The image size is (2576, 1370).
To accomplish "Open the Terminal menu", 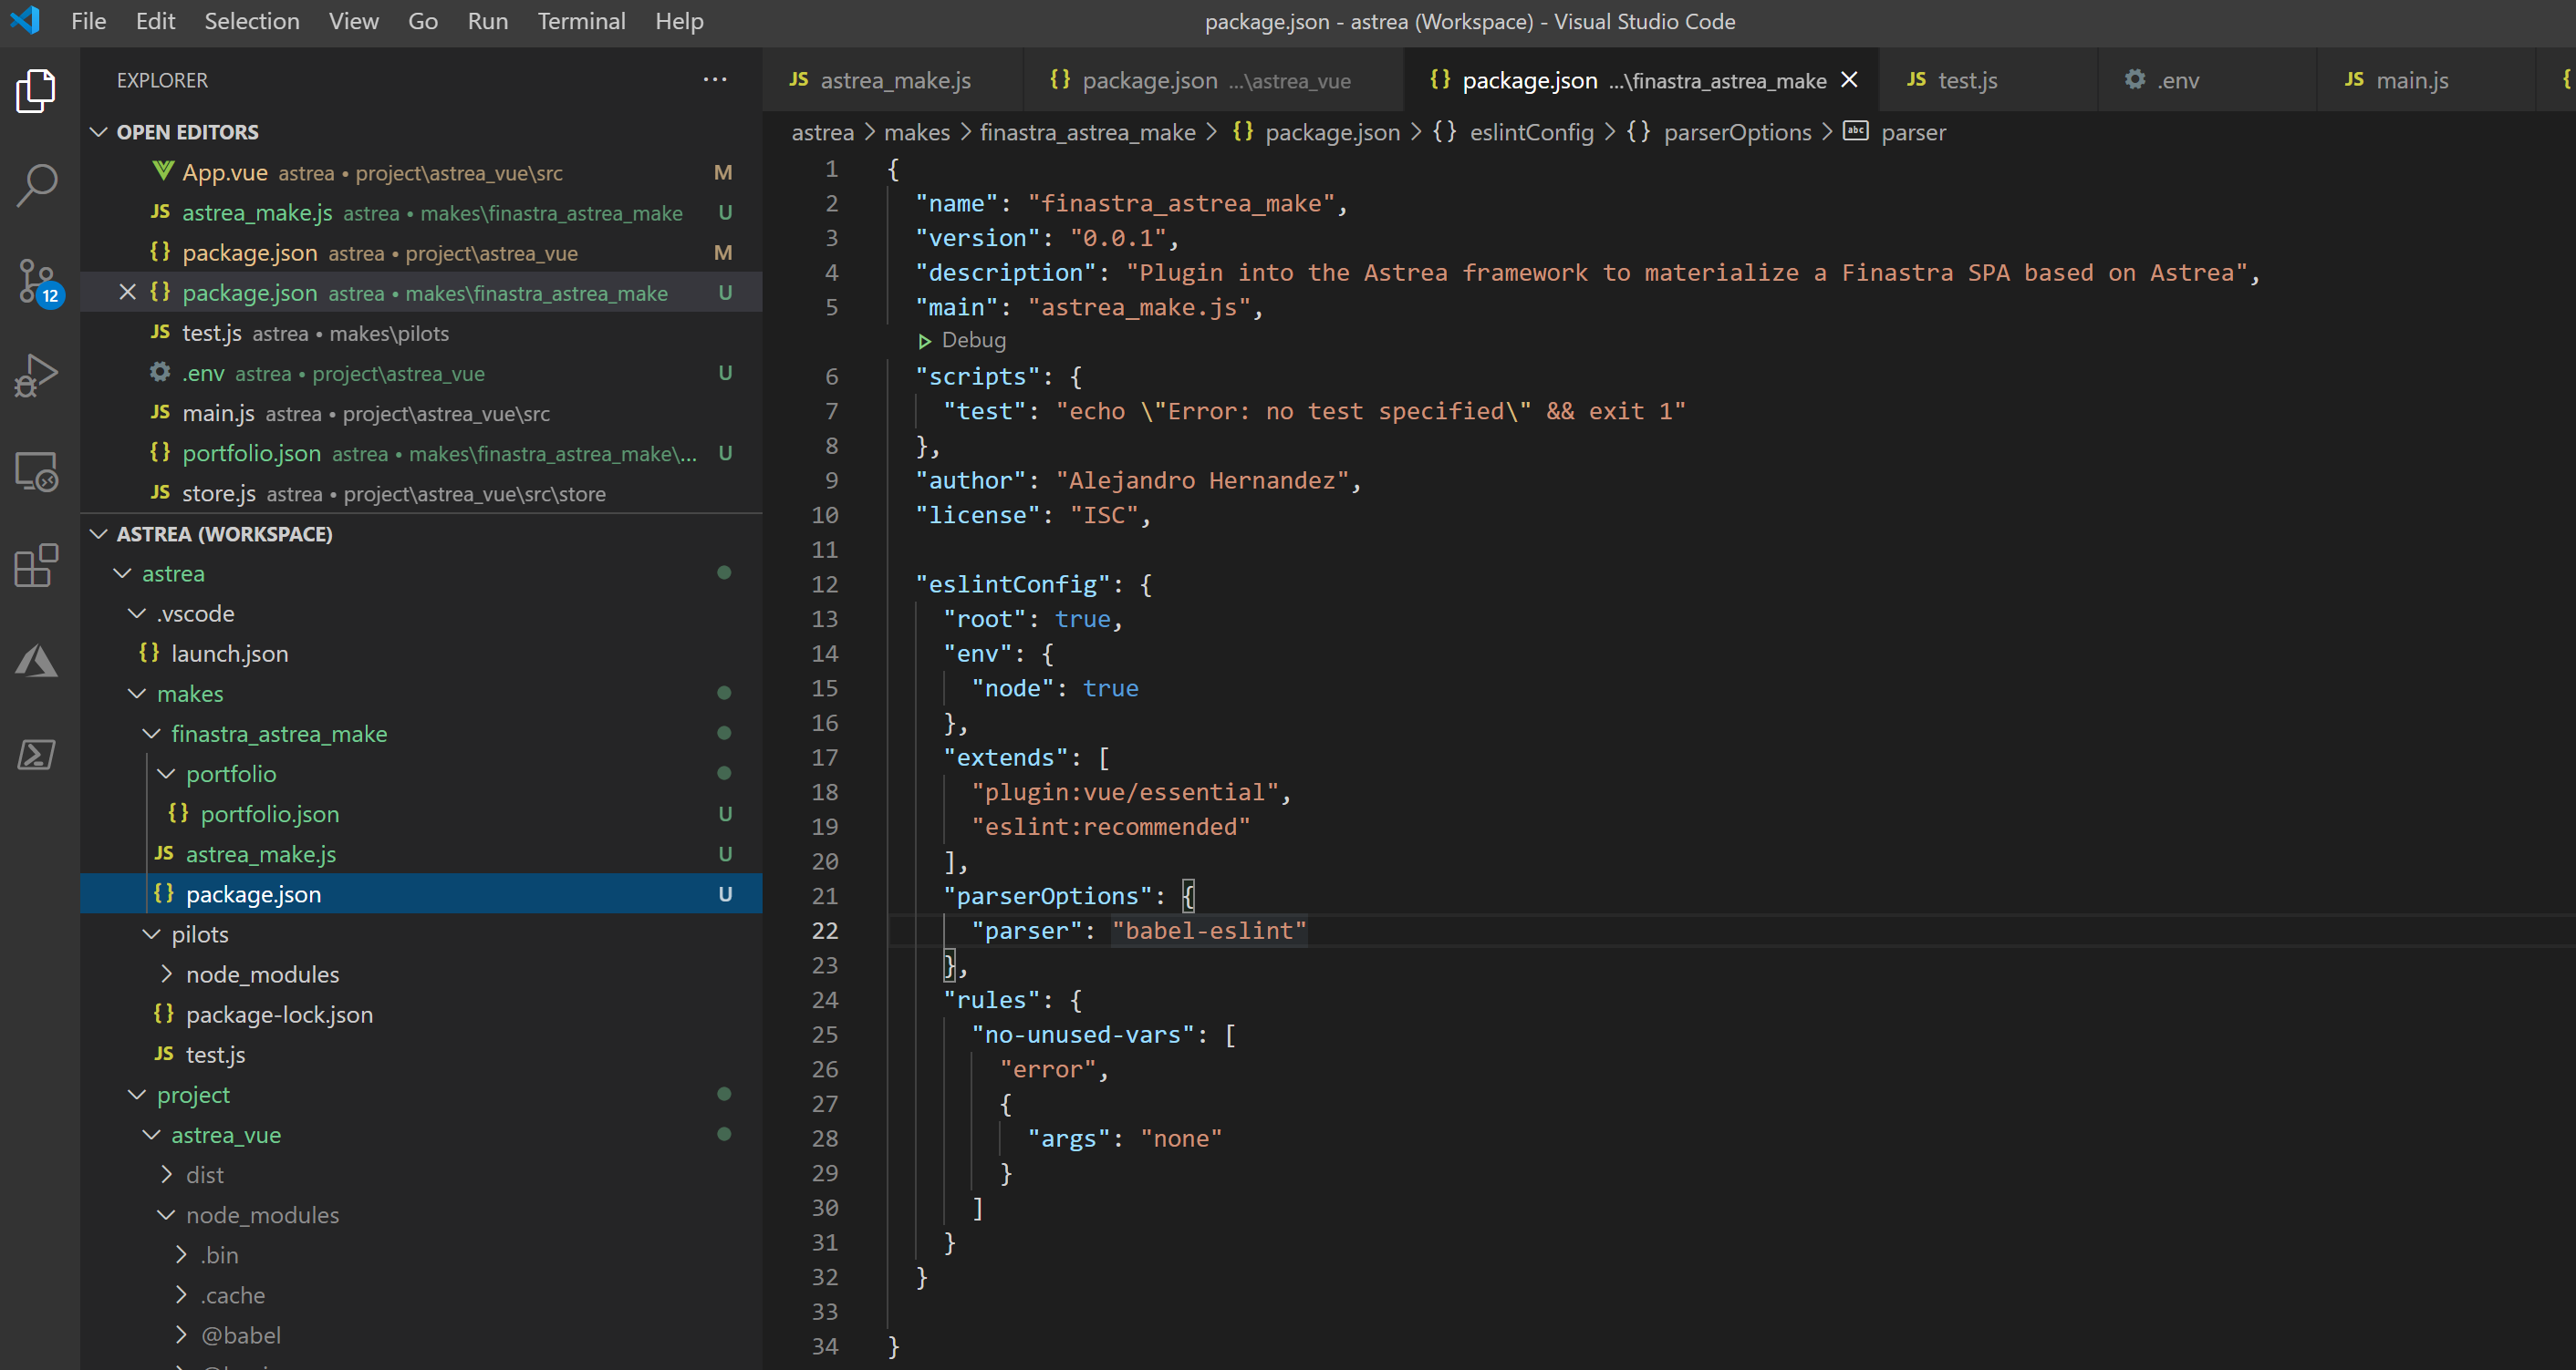I will [581, 21].
